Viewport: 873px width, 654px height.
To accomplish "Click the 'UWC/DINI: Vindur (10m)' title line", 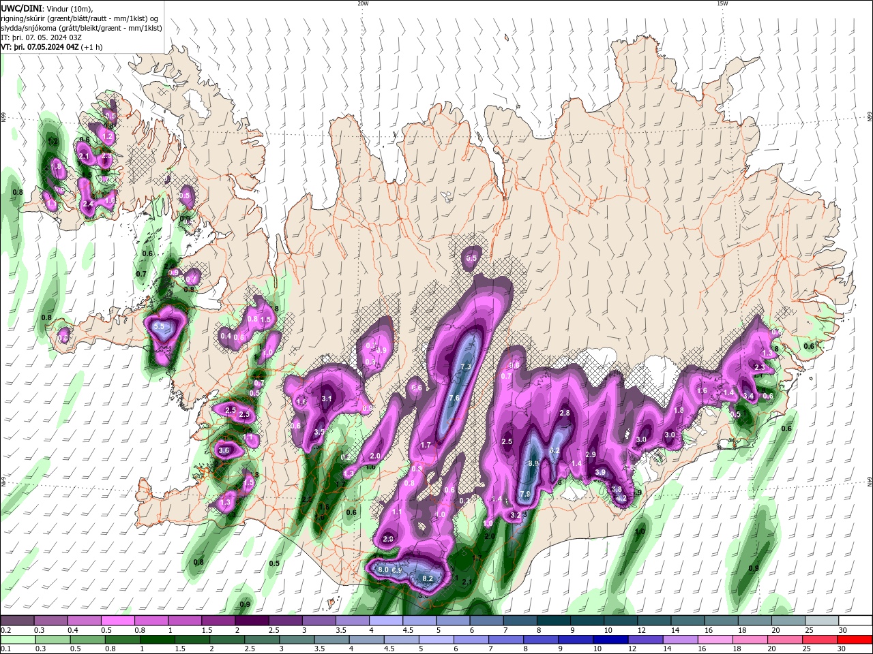I will 46,8.
